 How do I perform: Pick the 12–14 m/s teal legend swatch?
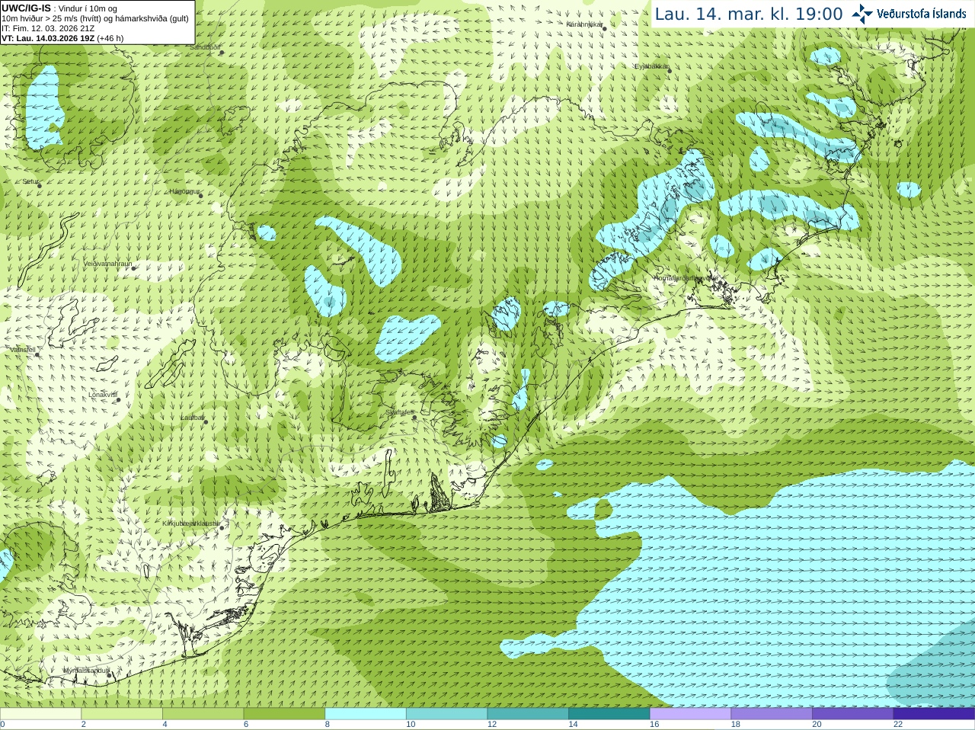tap(528, 714)
